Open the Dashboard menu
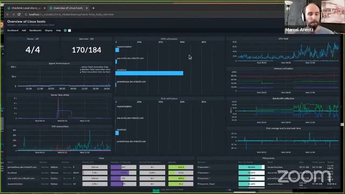Image resolution: width=345 pixels, height=194 pixels. pyautogui.click(x=13, y=31)
